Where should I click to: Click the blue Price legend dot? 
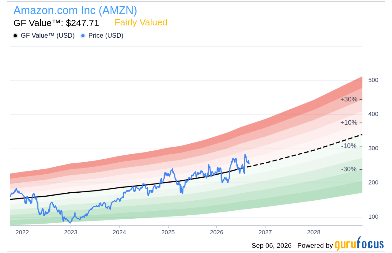[83, 36]
